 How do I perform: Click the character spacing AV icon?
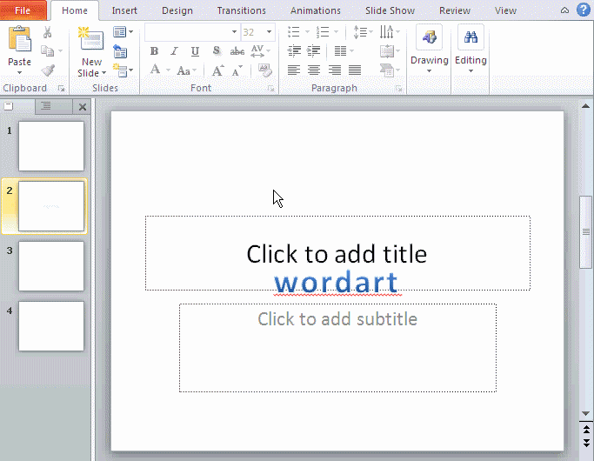coord(257,50)
